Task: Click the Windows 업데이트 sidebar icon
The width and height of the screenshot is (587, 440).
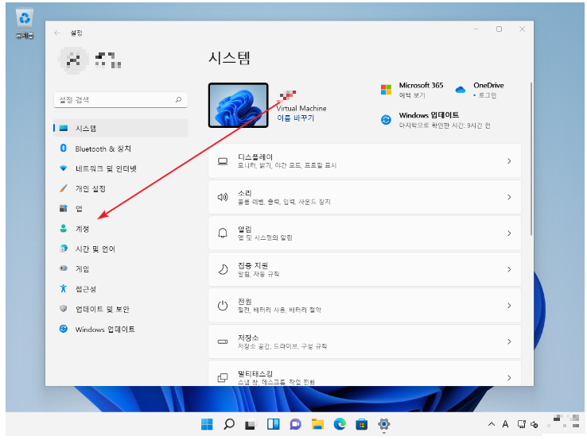Action: tap(64, 329)
